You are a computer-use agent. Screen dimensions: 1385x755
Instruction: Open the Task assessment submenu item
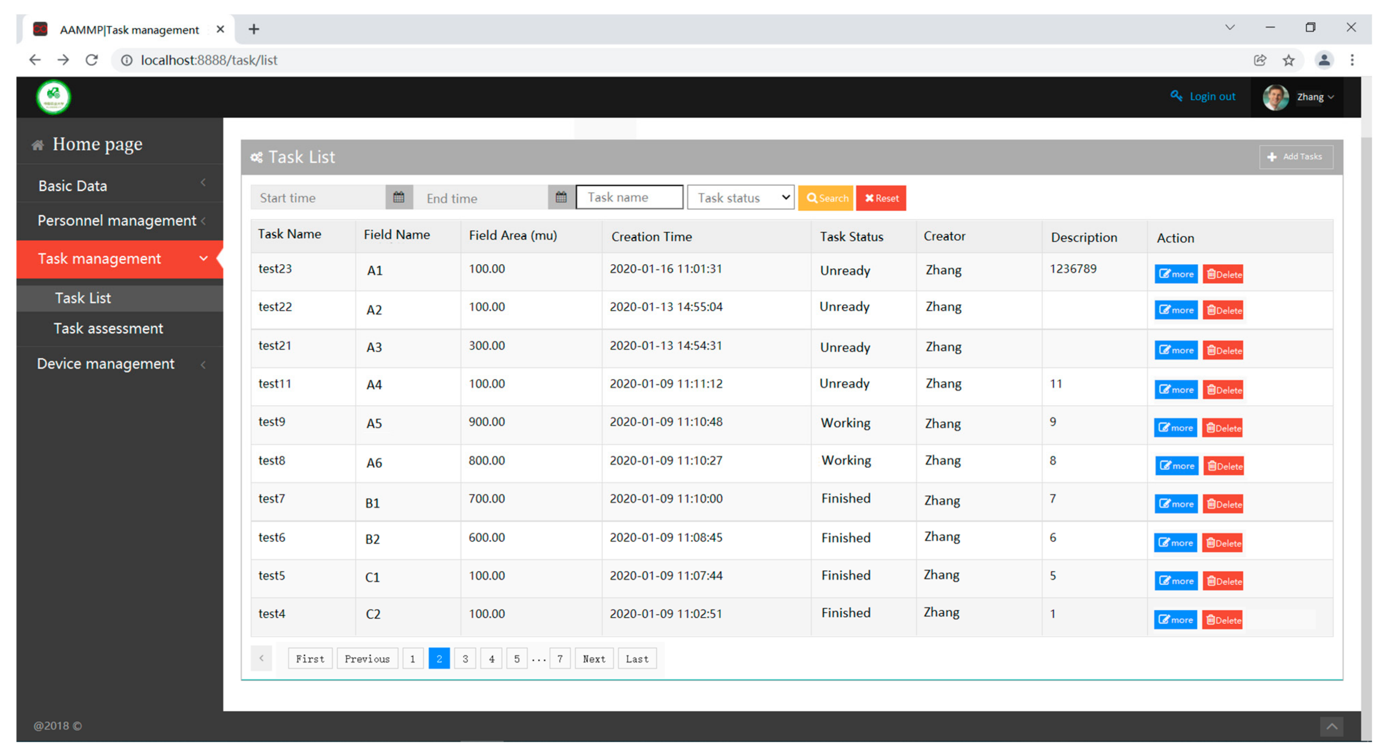pos(108,328)
